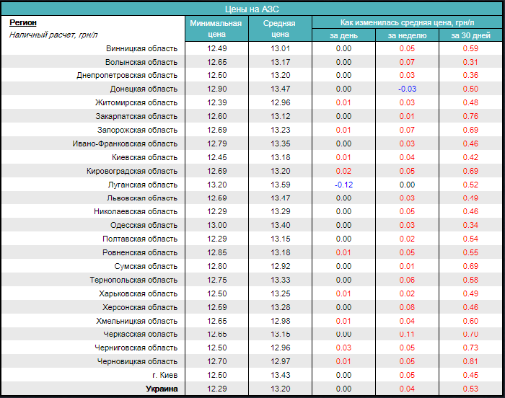Select the 'Винницкая область' row label
Viewport: 505px width, 398px height.
tap(141, 48)
